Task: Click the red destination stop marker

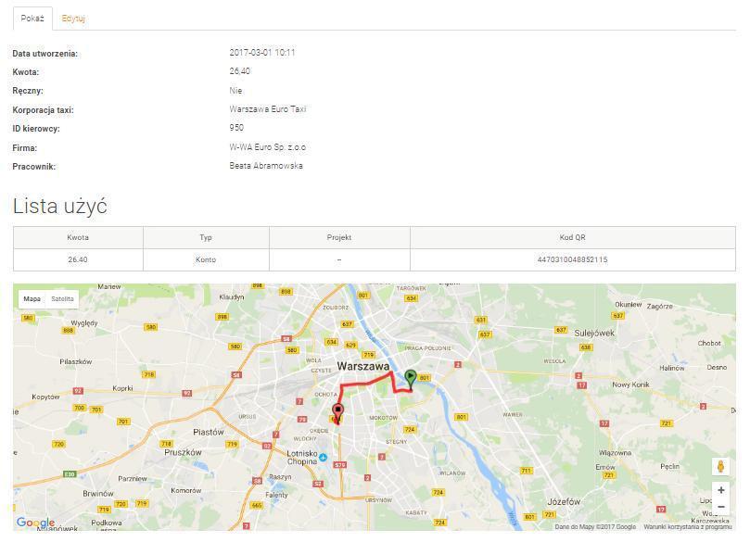Action: [338, 412]
